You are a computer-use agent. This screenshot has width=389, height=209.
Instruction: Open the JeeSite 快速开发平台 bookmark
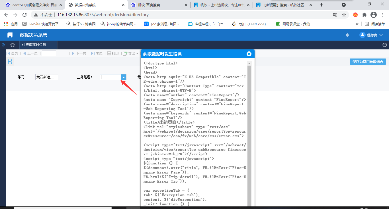click(42, 24)
